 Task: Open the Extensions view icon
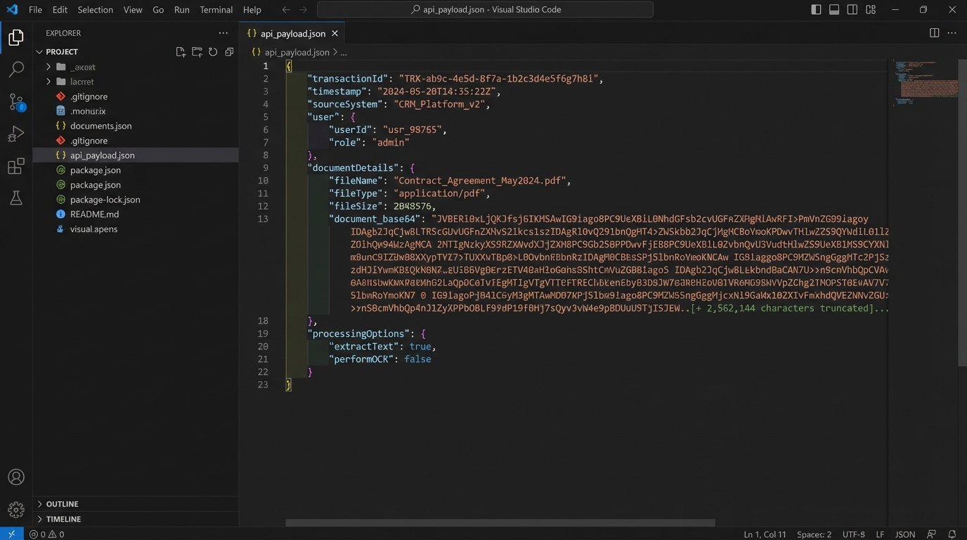(x=15, y=166)
